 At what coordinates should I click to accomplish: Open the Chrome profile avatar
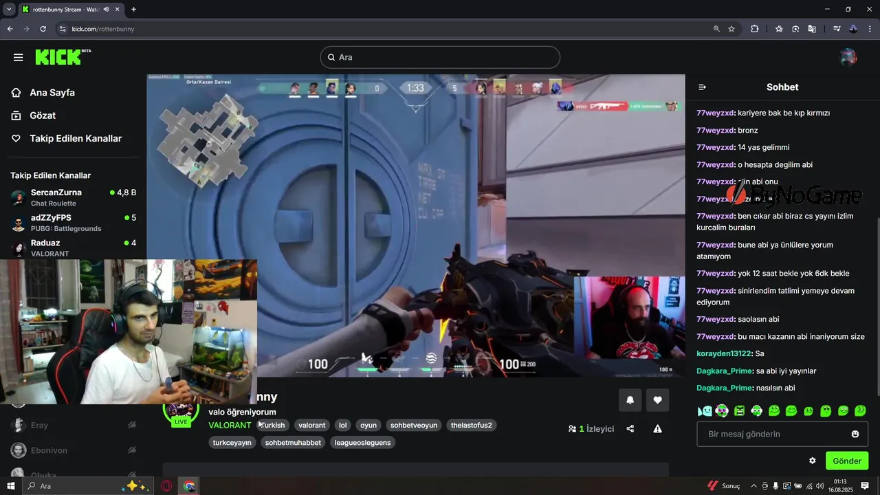853,29
